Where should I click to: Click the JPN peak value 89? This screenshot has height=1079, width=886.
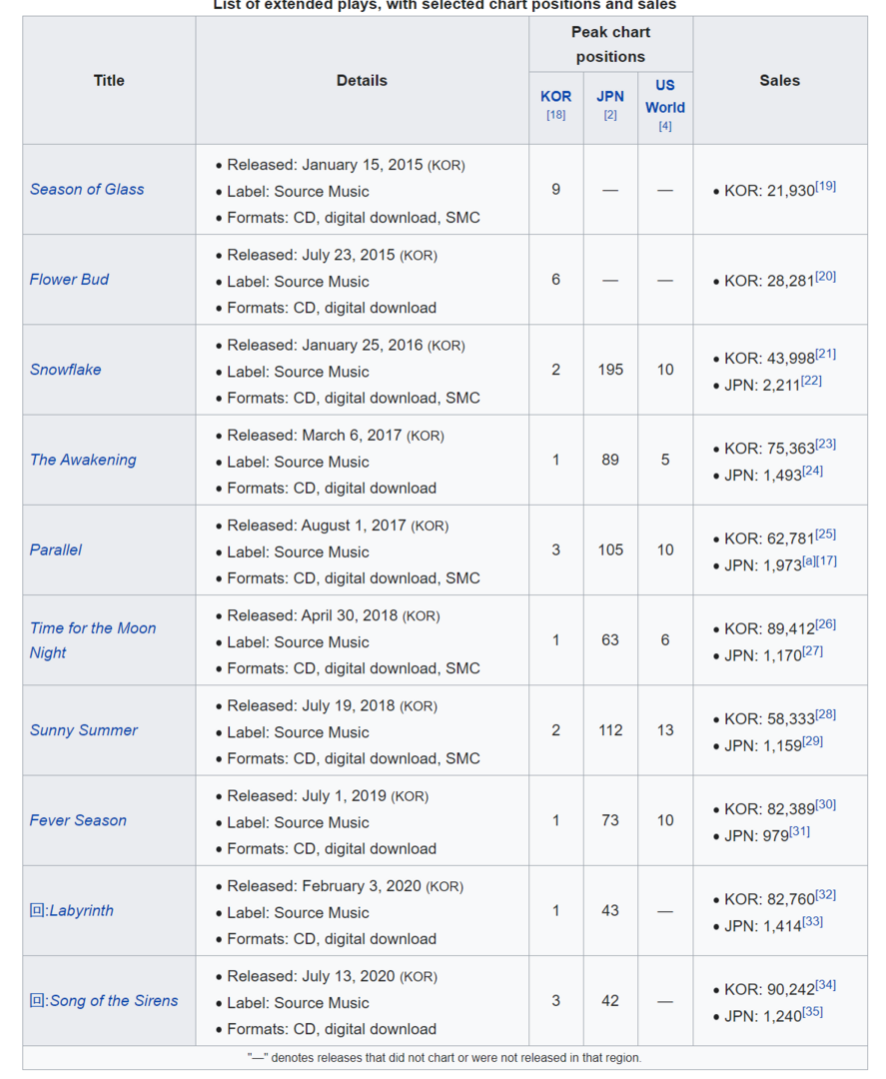(x=610, y=460)
